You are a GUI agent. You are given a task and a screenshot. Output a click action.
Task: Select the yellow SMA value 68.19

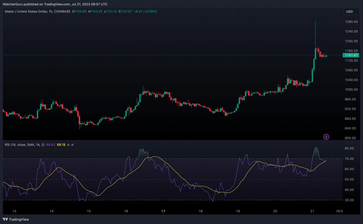point(61,144)
